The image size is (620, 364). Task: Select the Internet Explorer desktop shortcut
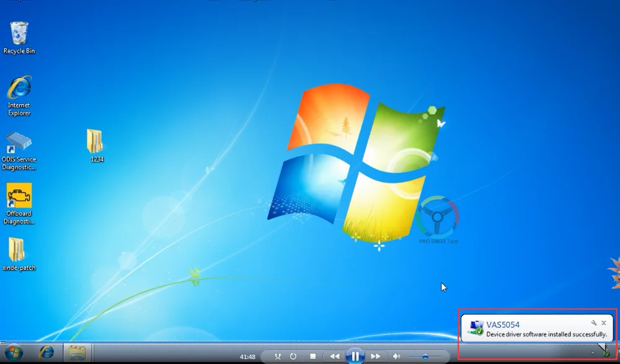(19, 96)
